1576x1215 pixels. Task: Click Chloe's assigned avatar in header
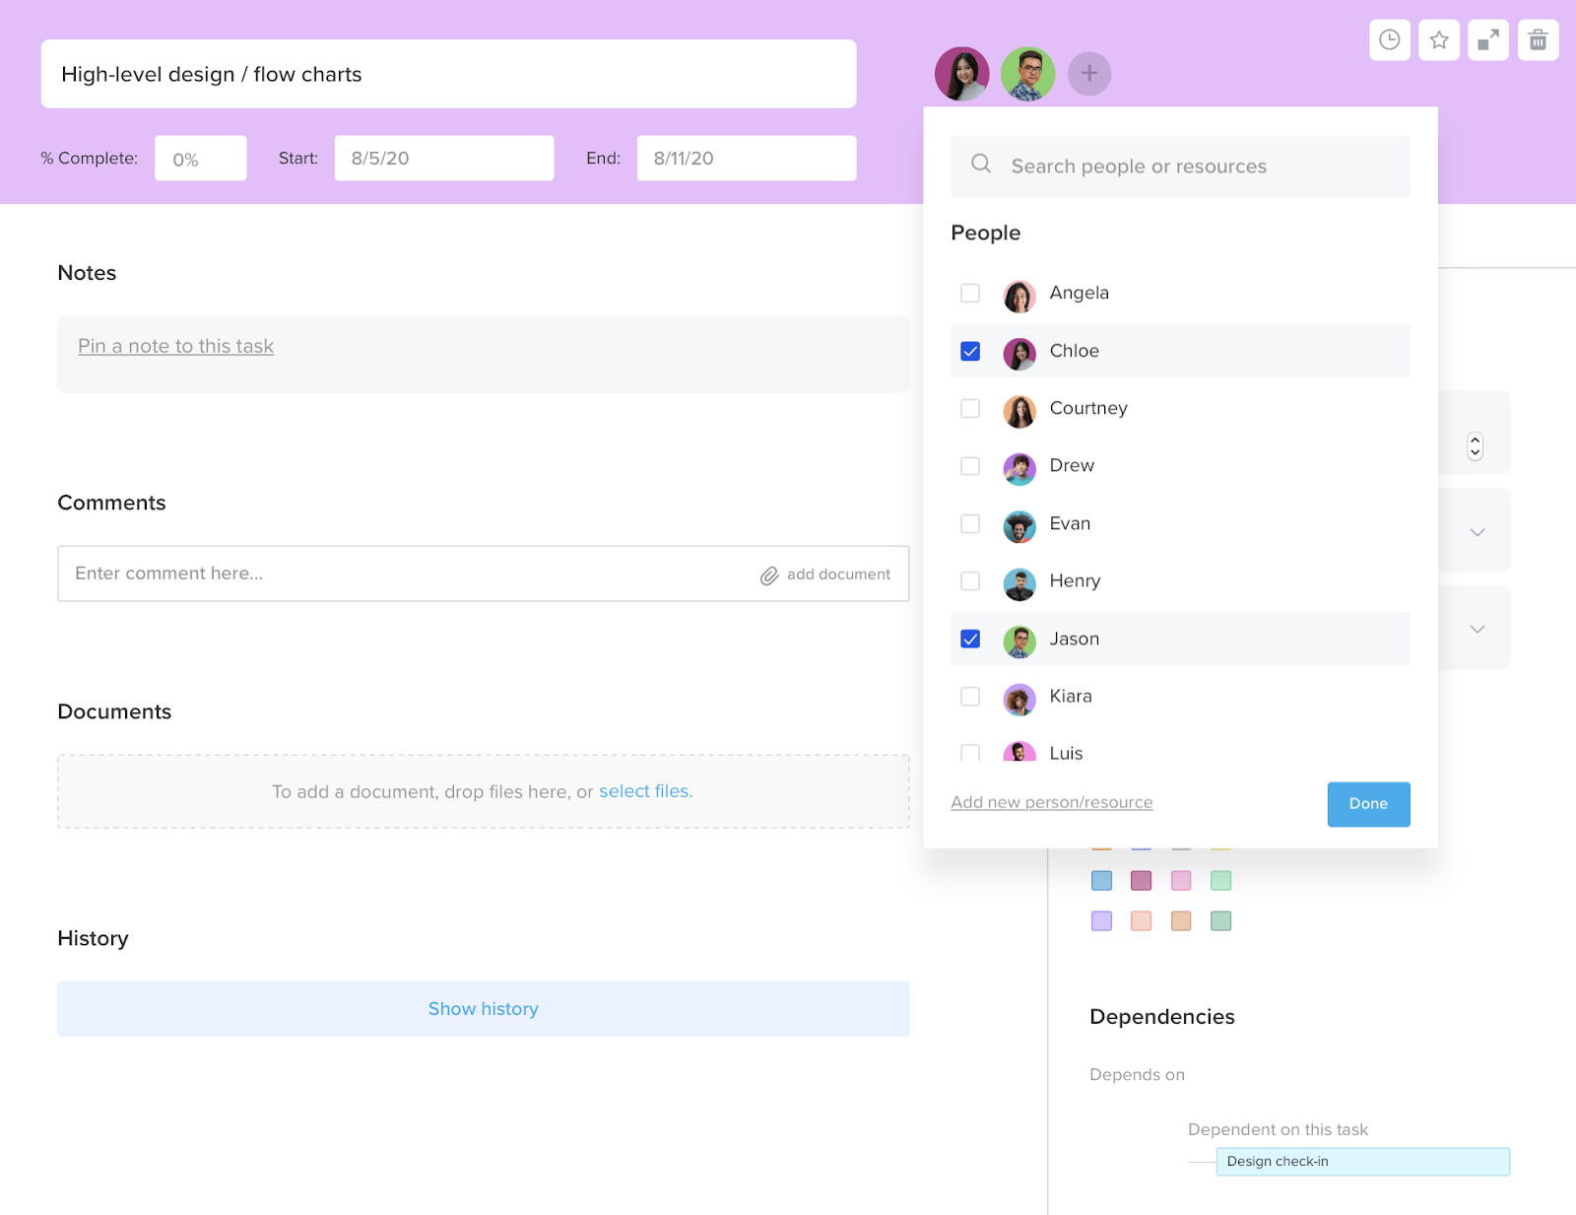[x=962, y=74]
